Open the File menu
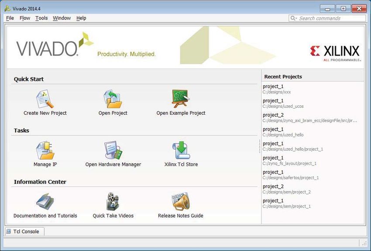This screenshot has height=251, width=371. 10,18
